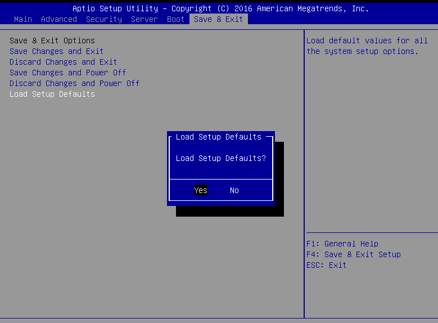Click the Load Setup Defaults menu entry

click(x=52, y=94)
